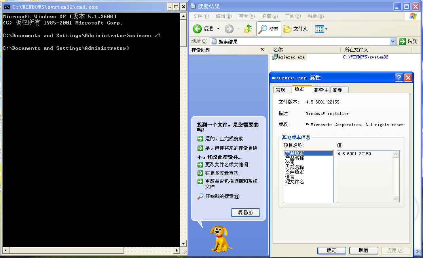This screenshot has width=423, height=258.
Task: Click cmd window vertical scroll up arrow
Action: tap(184, 17)
